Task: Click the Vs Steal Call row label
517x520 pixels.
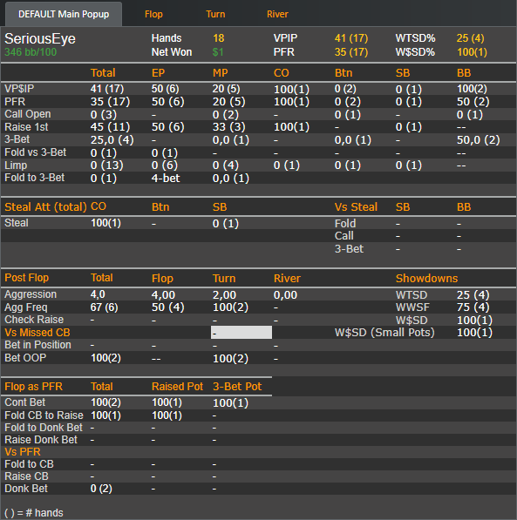Action: point(344,236)
